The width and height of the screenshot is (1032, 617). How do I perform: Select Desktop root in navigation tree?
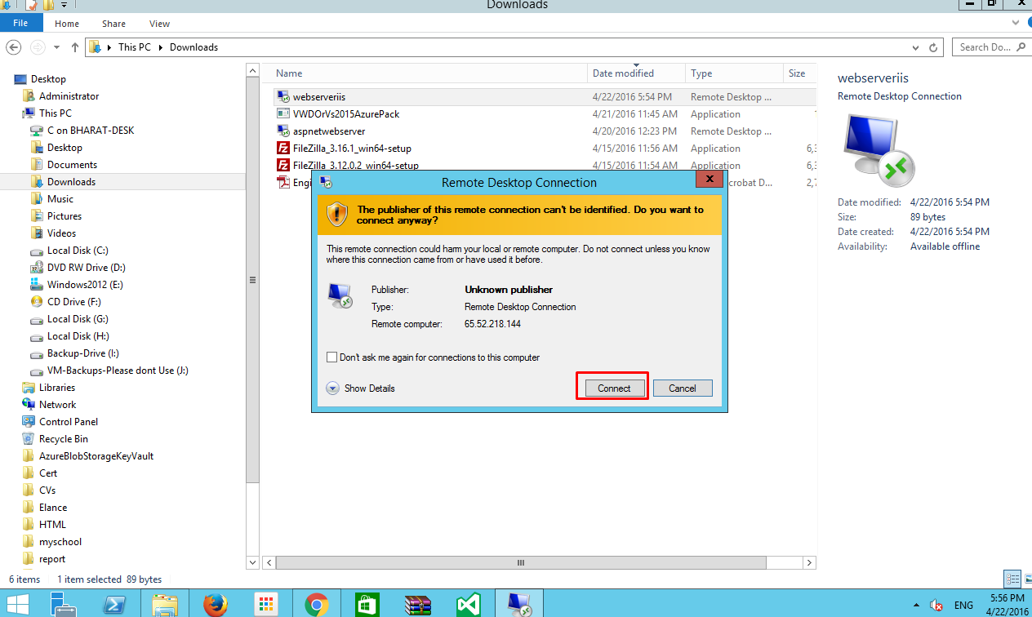(x=48, y=79)
